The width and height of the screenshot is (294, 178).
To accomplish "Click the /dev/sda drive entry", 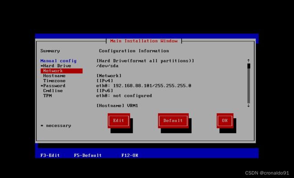I will (107, 66).
